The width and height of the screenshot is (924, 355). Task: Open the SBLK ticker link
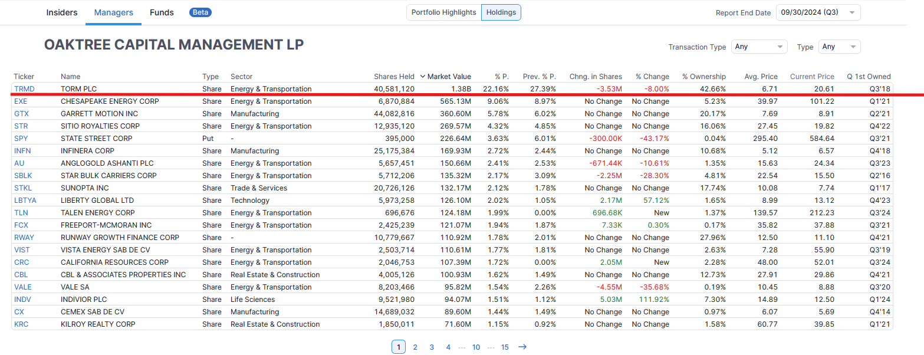pos(23,176)
